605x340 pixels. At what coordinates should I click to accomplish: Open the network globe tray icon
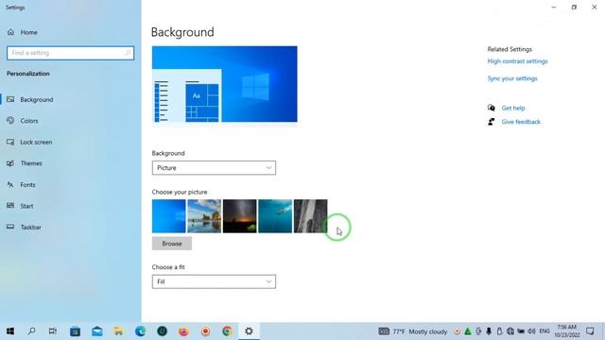(510, 331)
